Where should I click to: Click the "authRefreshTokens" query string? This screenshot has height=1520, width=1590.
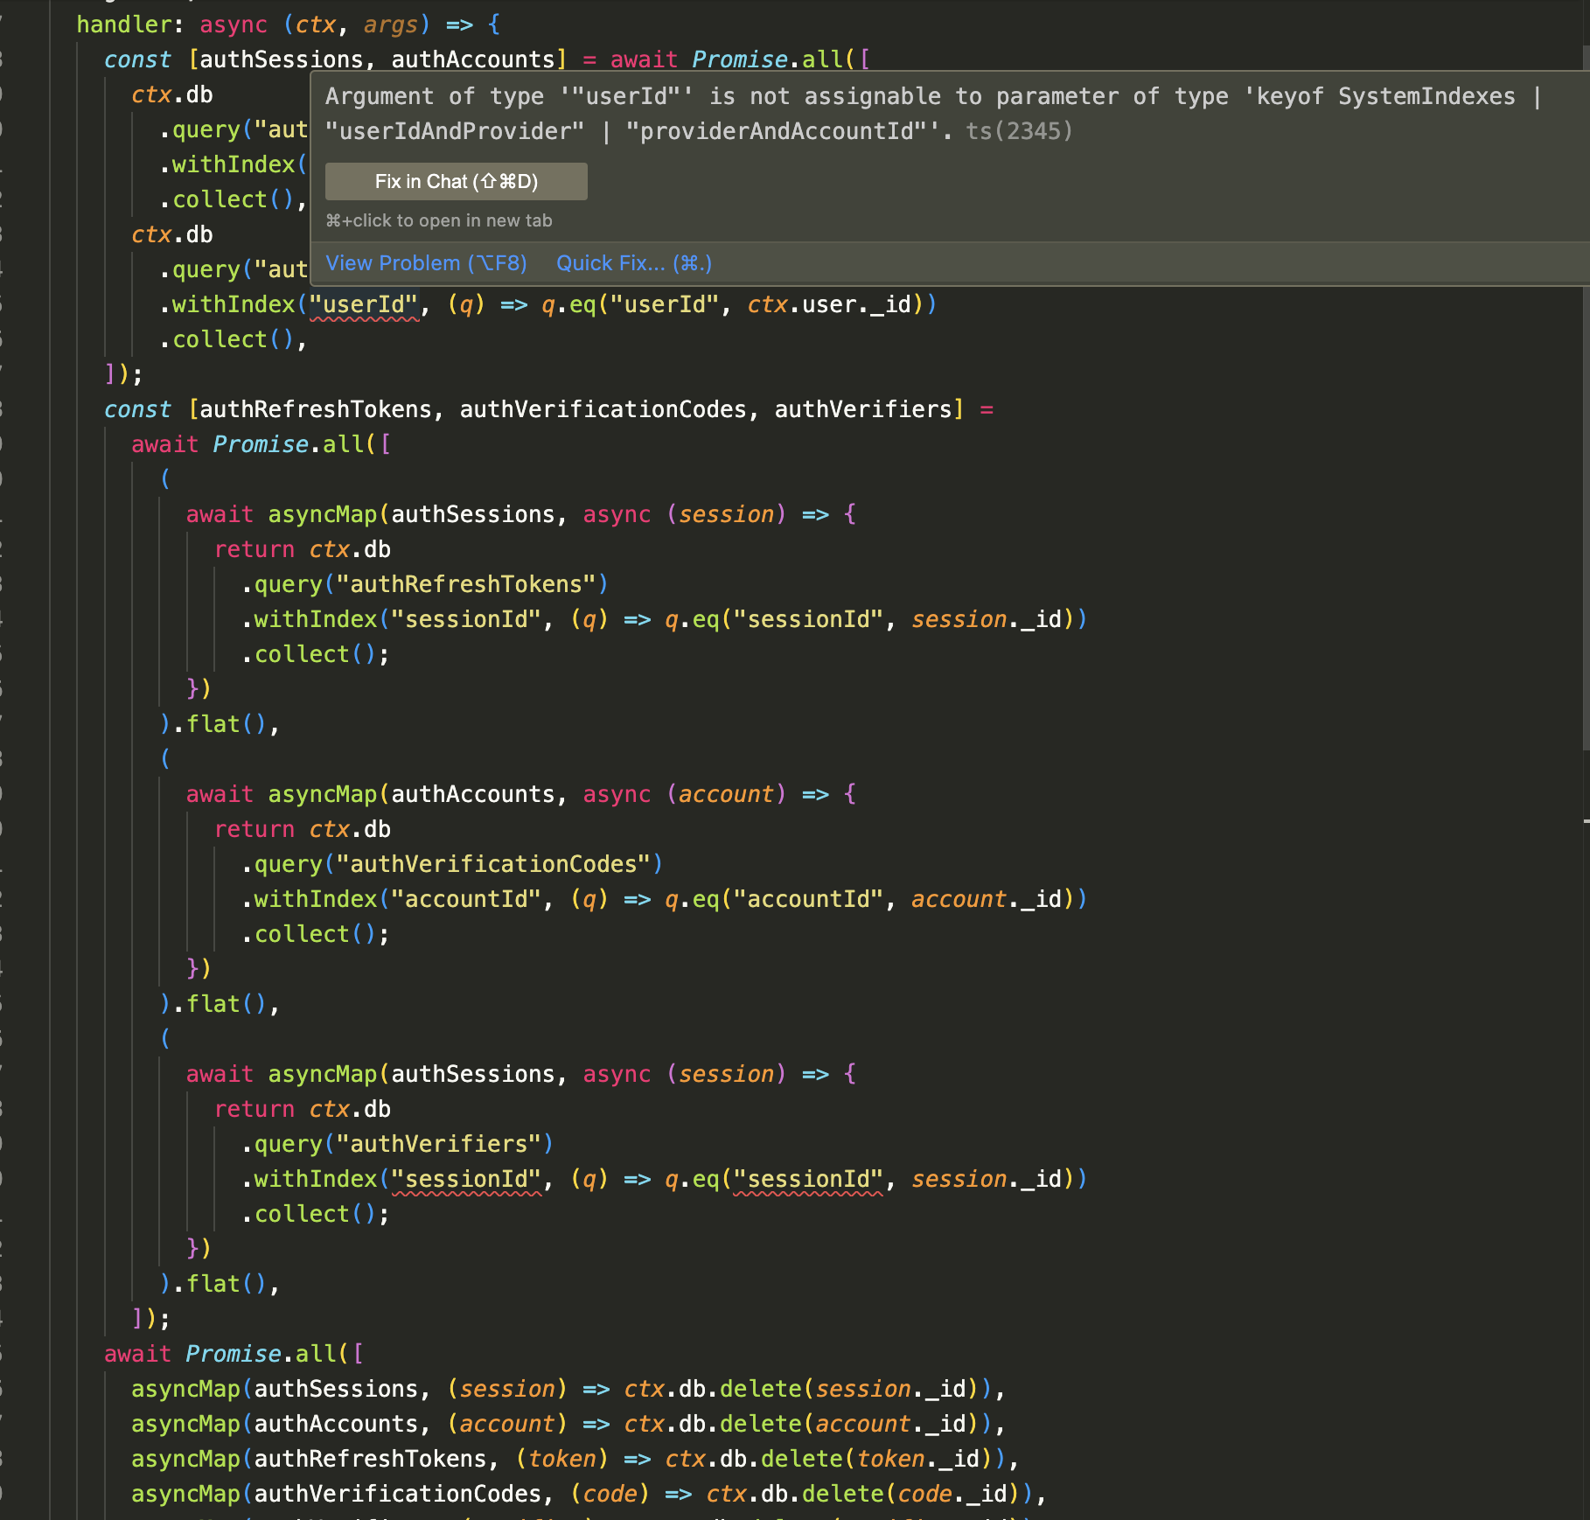(466, 584)
